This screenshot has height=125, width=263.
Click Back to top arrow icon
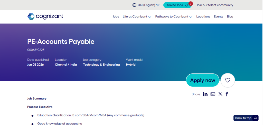pyautogui.click(x=256, y=118)
